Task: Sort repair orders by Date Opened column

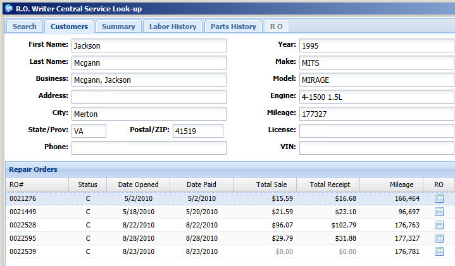Action: pyautogui.click(x=138, y=184)
